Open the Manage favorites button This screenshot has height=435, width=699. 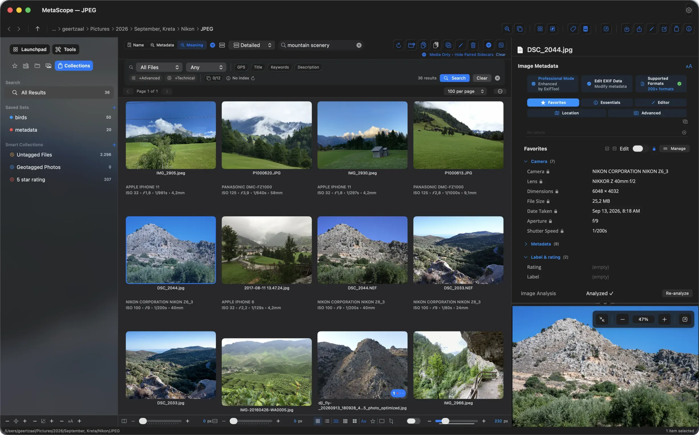[x=674, y=149]
